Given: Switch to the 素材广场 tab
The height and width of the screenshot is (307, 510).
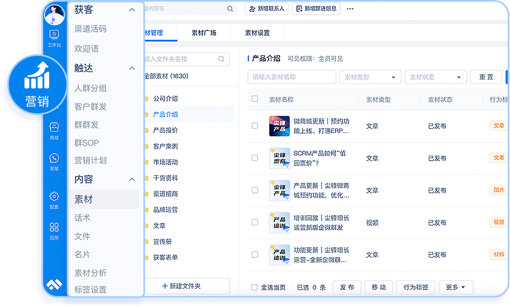Looking at the screenshot, I should point(204,33).
